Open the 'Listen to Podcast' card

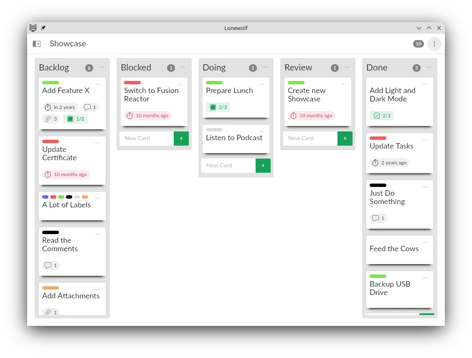236,139
